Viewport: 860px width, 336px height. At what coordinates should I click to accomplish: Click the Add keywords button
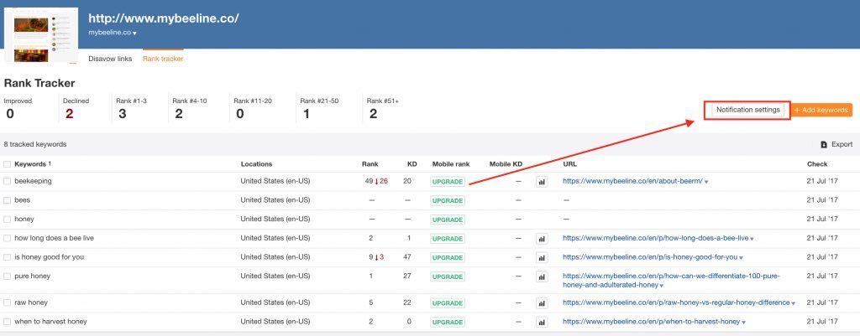(x=822, y=111)
